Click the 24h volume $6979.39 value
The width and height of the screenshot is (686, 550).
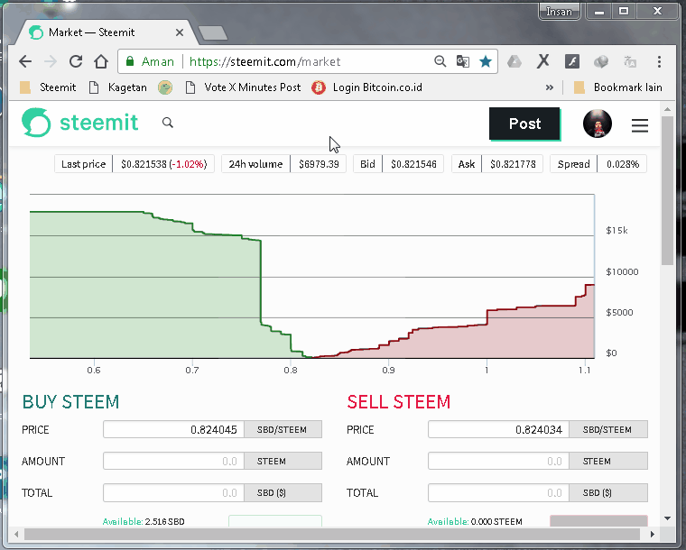(319, 164)
